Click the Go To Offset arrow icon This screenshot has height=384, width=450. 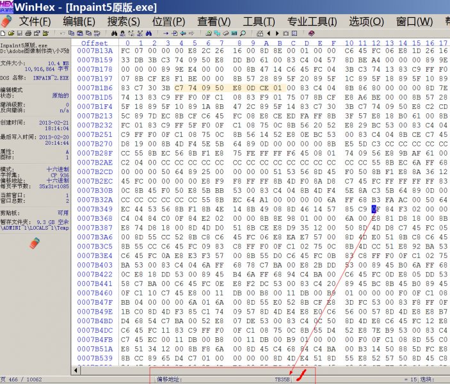click(x=166, y=33)
